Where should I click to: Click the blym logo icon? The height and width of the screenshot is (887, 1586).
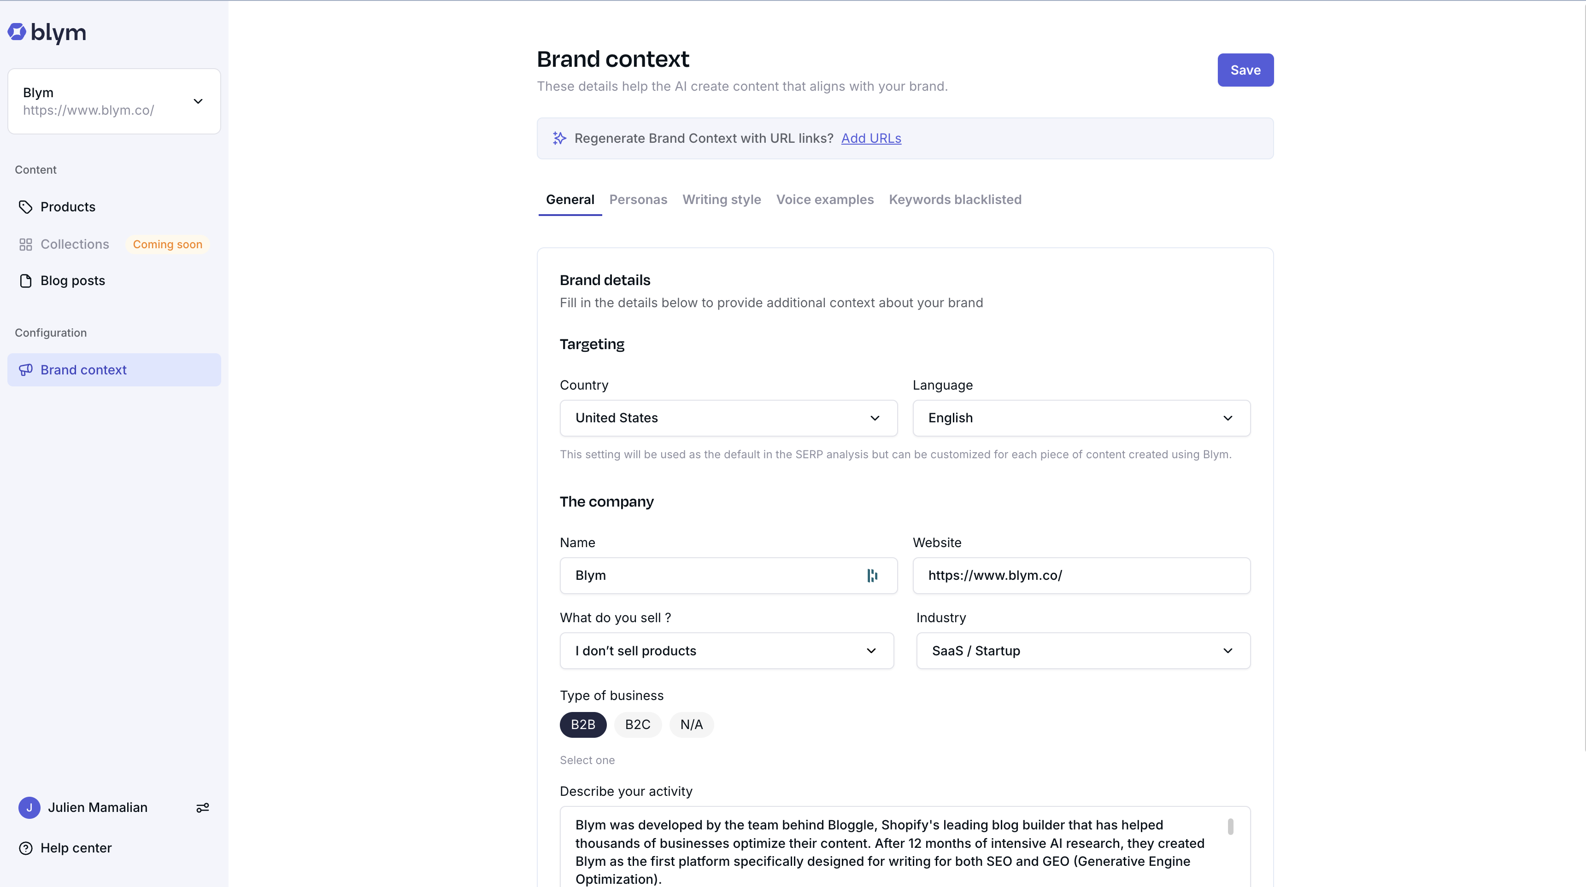coord(17,32)
